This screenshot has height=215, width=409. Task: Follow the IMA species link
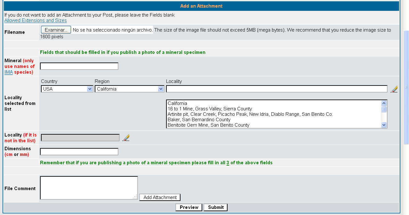(x=9, y=72)
